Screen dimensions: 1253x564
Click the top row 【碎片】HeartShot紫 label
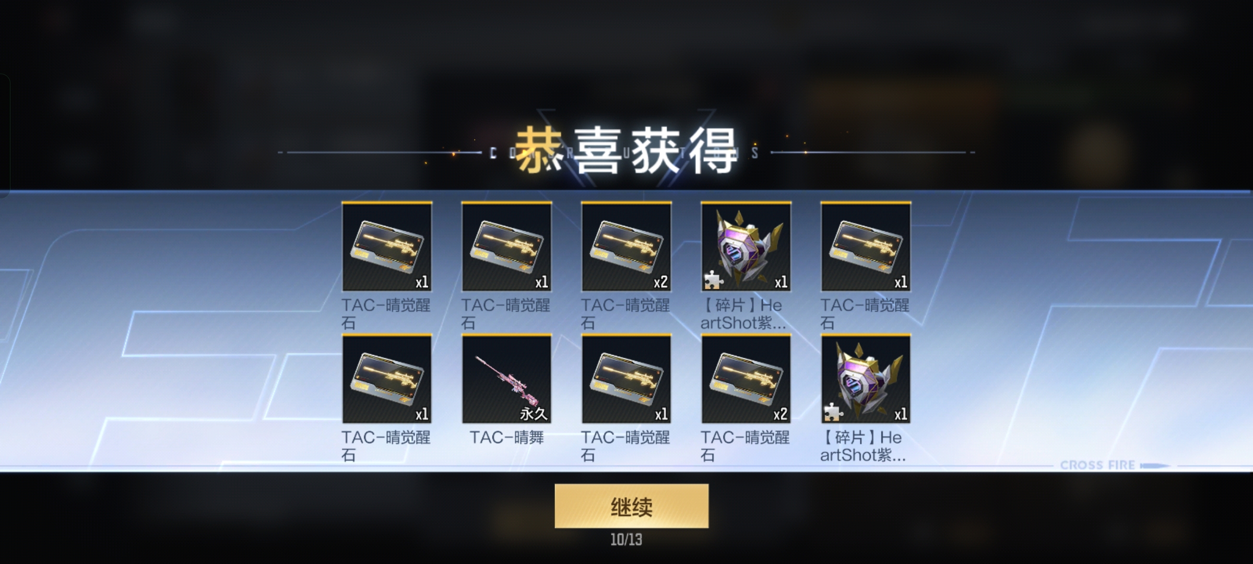pos(743,314)
